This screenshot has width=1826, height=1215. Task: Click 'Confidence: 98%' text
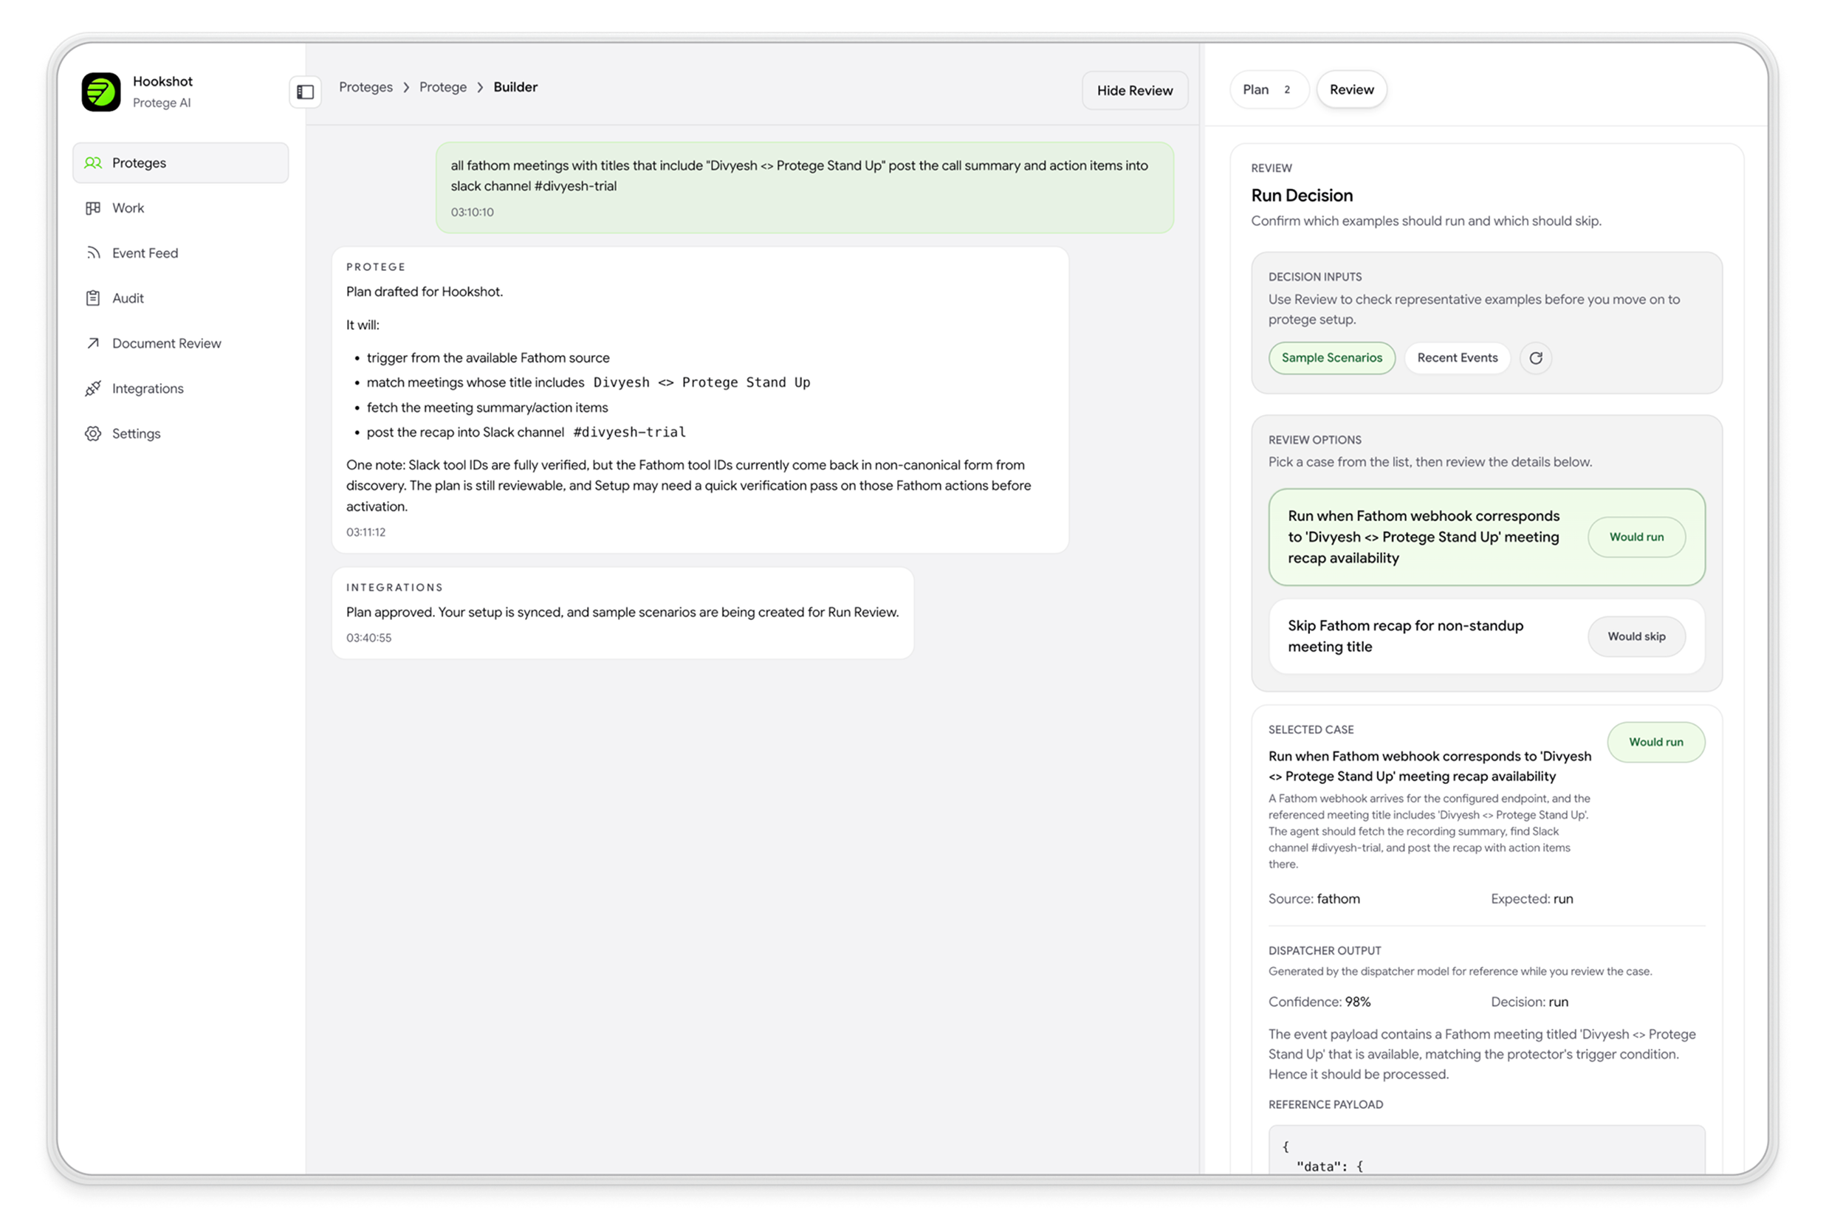(1319, 1002)
